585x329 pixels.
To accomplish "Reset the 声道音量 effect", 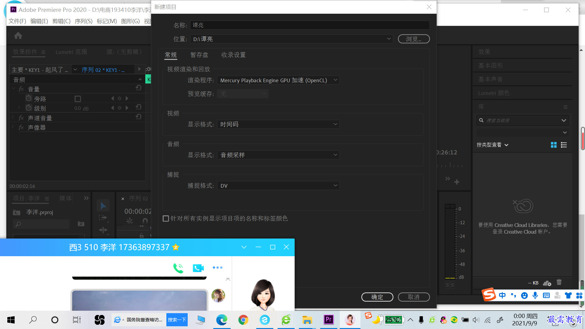I will point(139,116).
